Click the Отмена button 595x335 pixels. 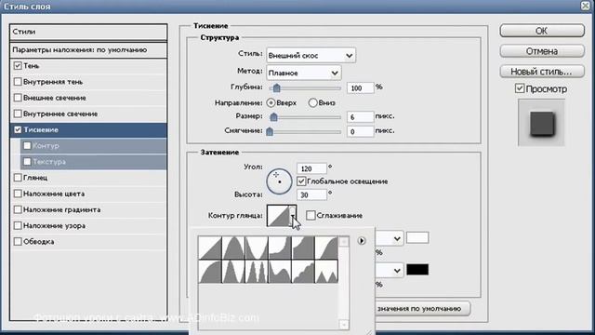click(542, 51)
